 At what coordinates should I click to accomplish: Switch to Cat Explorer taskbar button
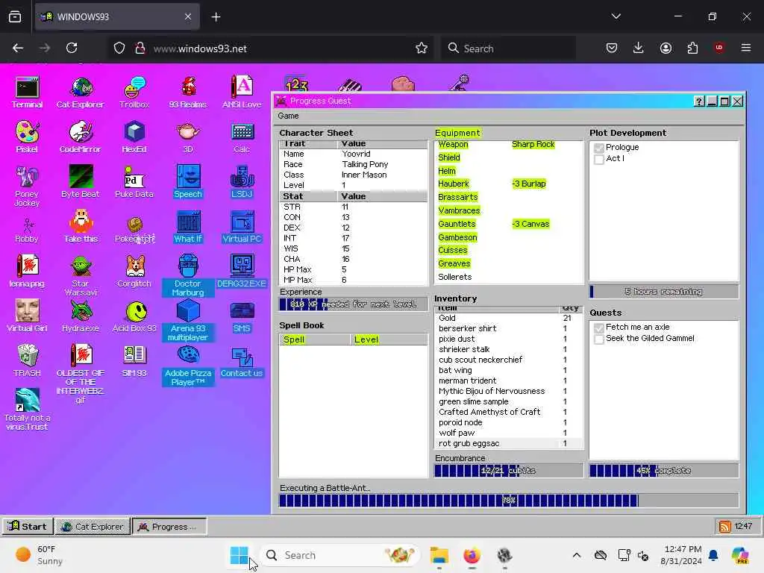(93, 526)
